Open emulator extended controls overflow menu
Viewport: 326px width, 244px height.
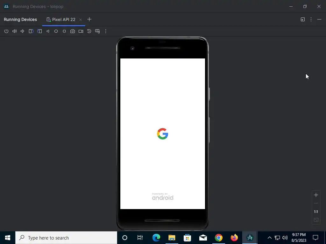tap(106, 31)
